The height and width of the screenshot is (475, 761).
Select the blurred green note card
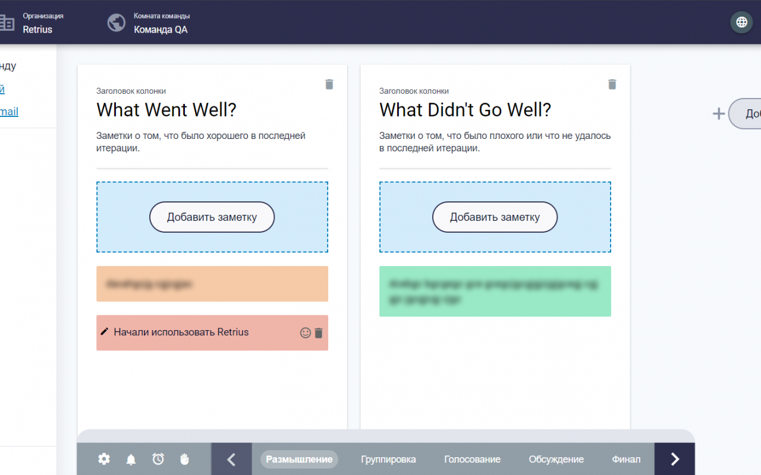[495, 291]
